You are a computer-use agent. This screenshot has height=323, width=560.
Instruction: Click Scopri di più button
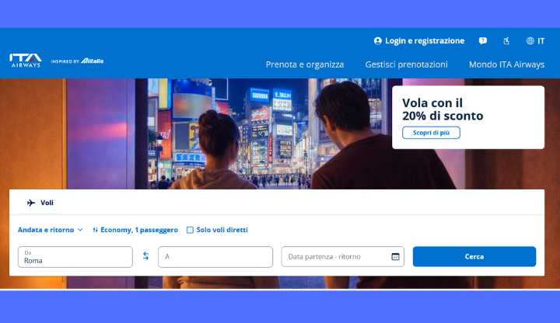[431, 133]
